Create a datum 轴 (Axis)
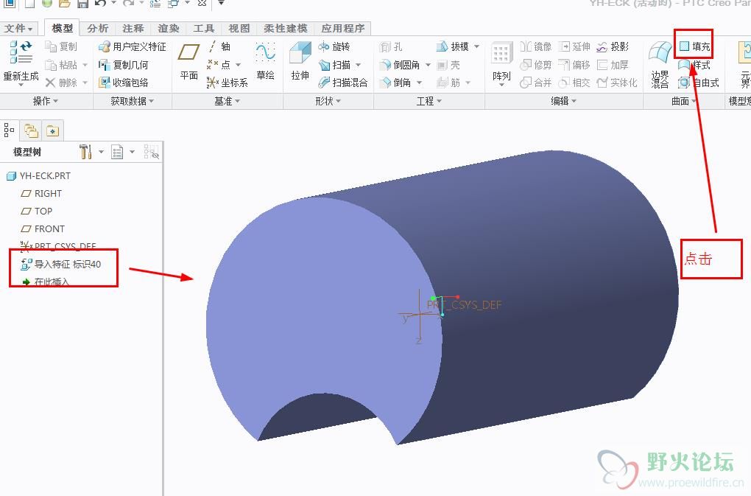 coord(219,46)
